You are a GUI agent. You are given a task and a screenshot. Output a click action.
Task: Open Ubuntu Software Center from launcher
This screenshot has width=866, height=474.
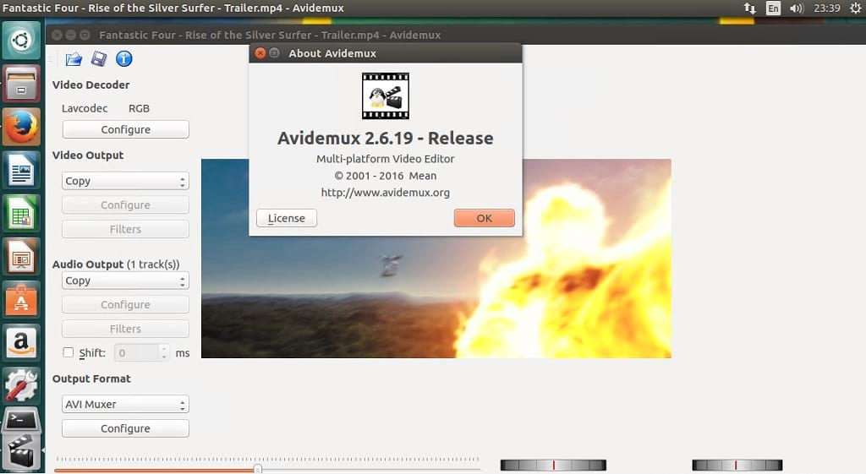(21, 300)
